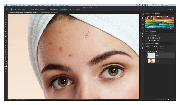Add an Invert adjustment
Viewport: 180px width, 105px height.
(150, 41)
